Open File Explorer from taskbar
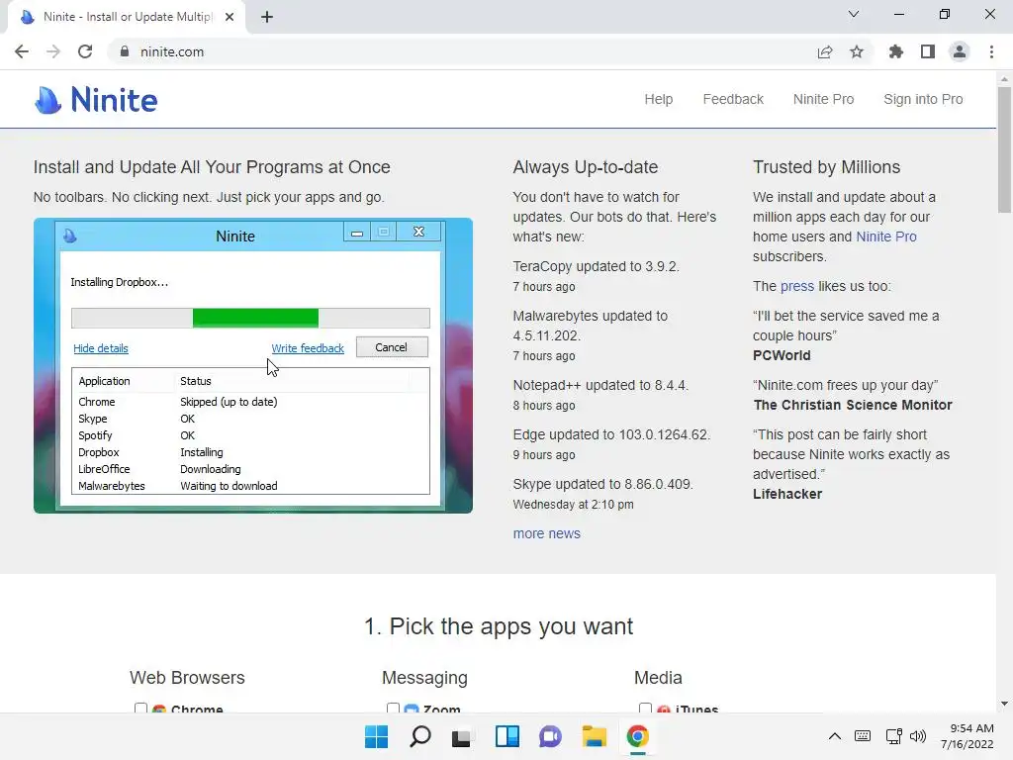This screenshot has height=760, width=1013. click(594, 736)
